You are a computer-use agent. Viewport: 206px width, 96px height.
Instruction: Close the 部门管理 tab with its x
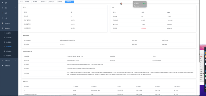point(38,2)
